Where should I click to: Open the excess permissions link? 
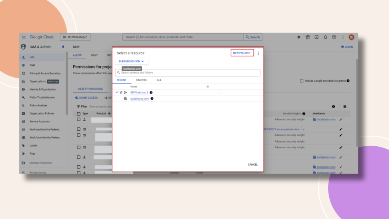pyautogui.click(x=281, y=129)
